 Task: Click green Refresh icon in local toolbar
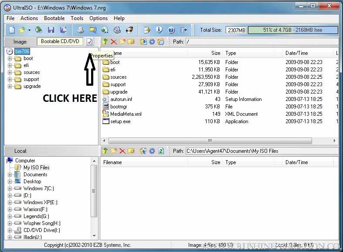click(x=161, y=151)
